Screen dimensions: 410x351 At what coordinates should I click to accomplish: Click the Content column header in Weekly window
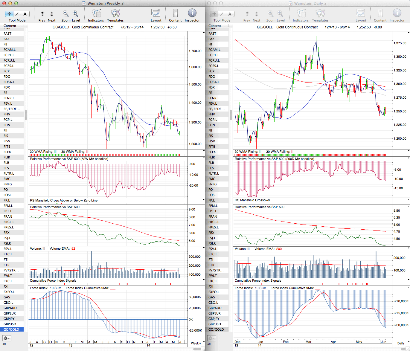[10, 26]
